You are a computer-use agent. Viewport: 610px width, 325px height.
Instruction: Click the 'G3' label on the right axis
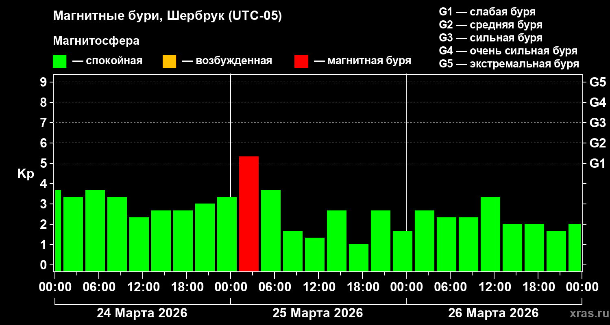(598, 123)
